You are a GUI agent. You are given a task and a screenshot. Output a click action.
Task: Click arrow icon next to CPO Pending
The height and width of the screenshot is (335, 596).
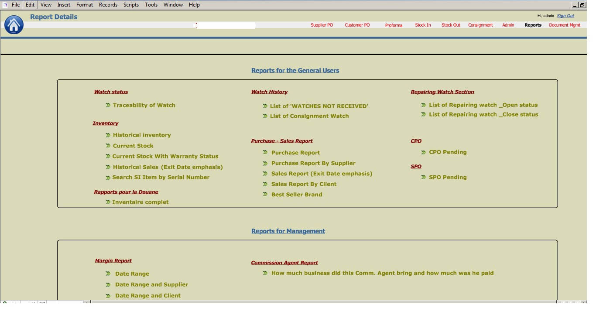pyautogui.click(x=424, y=152)
